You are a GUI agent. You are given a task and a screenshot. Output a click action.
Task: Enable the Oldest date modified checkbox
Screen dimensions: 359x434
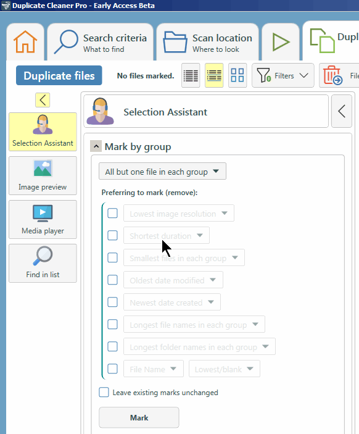tap(112, 280)
